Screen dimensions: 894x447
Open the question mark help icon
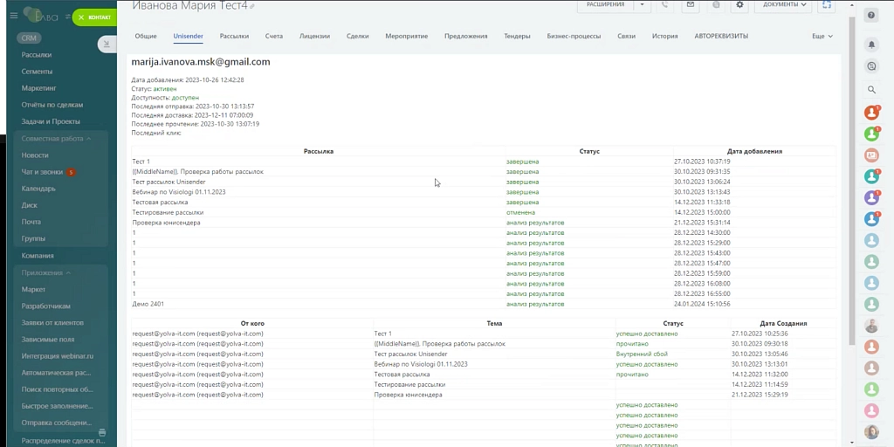tap(871, 16)
